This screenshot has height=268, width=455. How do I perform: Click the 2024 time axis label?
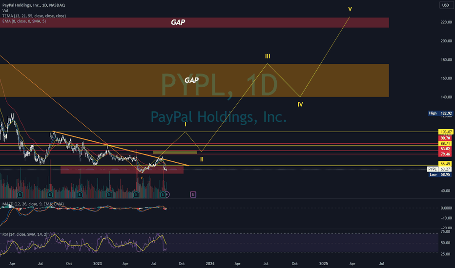click(x=210, y=263)
